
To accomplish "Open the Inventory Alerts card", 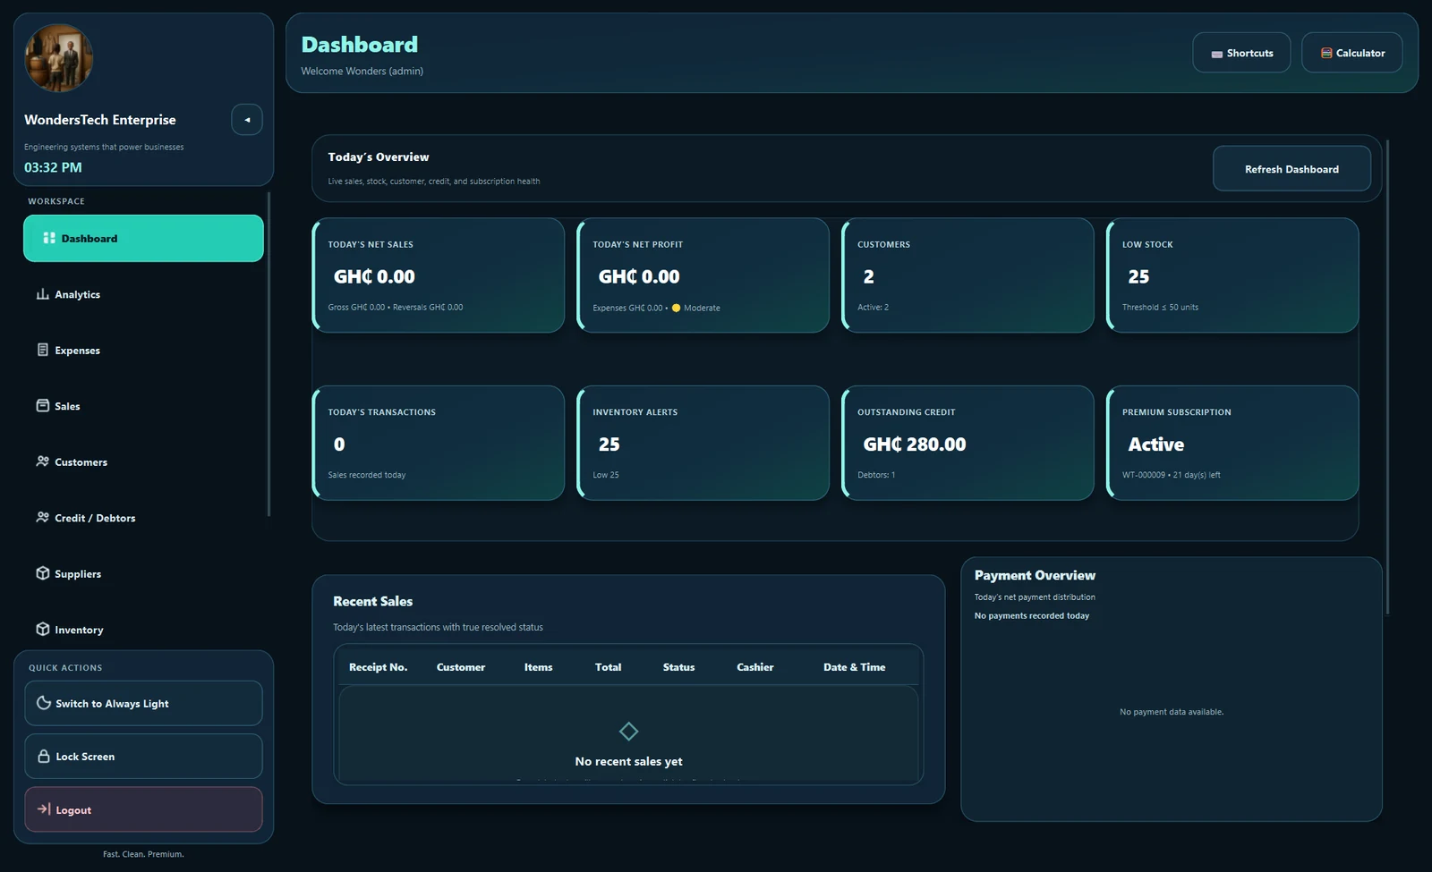I will click(703, 443).
